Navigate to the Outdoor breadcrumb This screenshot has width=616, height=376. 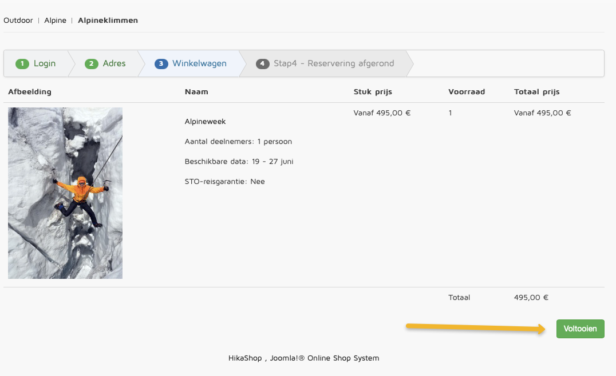click(18, 21)
